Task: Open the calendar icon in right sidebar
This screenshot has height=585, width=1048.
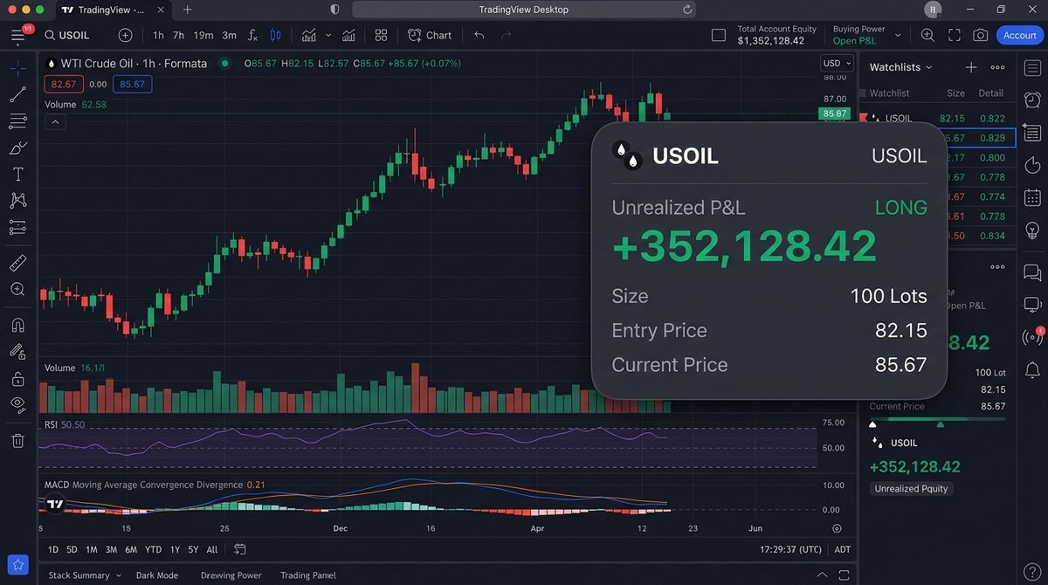Action: (x=1032, y=197)
